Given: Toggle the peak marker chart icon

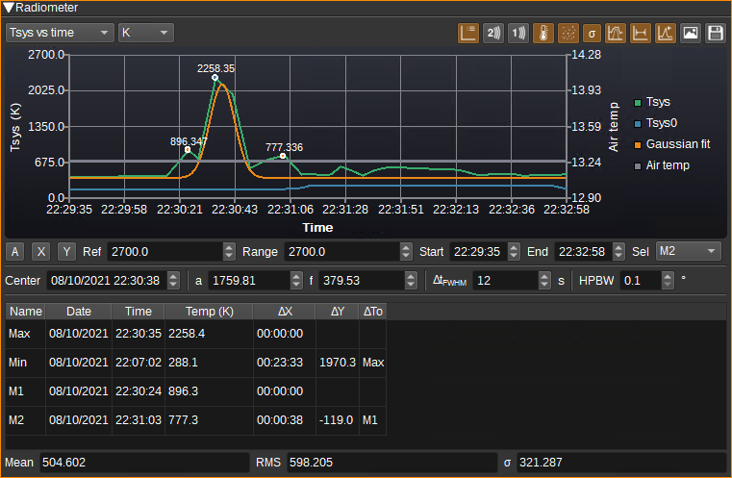Looking at the screenshot, I should 666,33.
